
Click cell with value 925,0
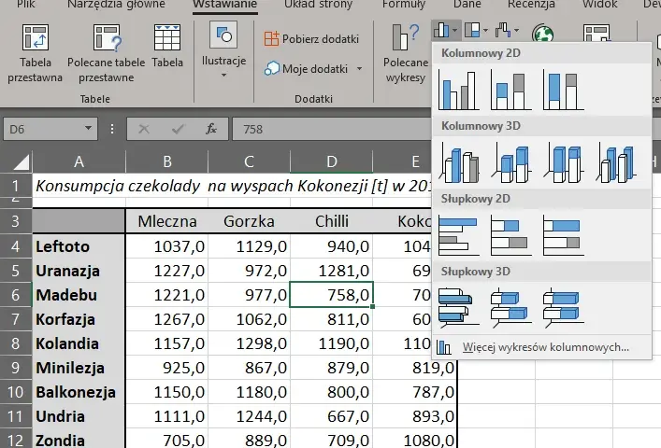(x=167, y=368)
